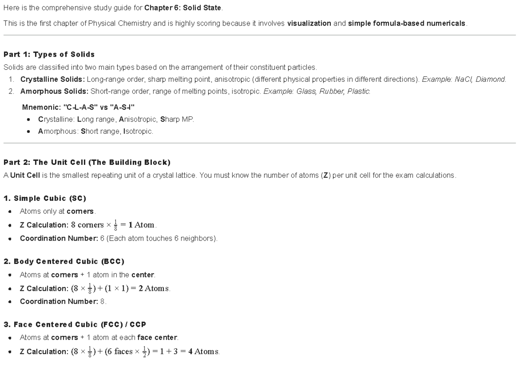Click the 'Coordination Number: 6' bullet

(x=119, y=238)
